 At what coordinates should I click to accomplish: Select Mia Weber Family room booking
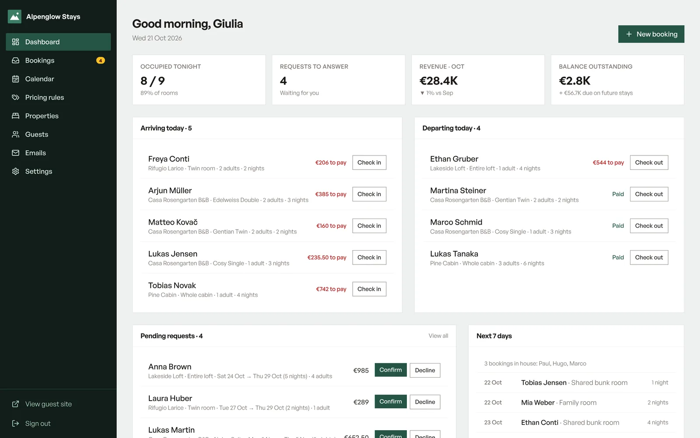[x=576, y=403]
